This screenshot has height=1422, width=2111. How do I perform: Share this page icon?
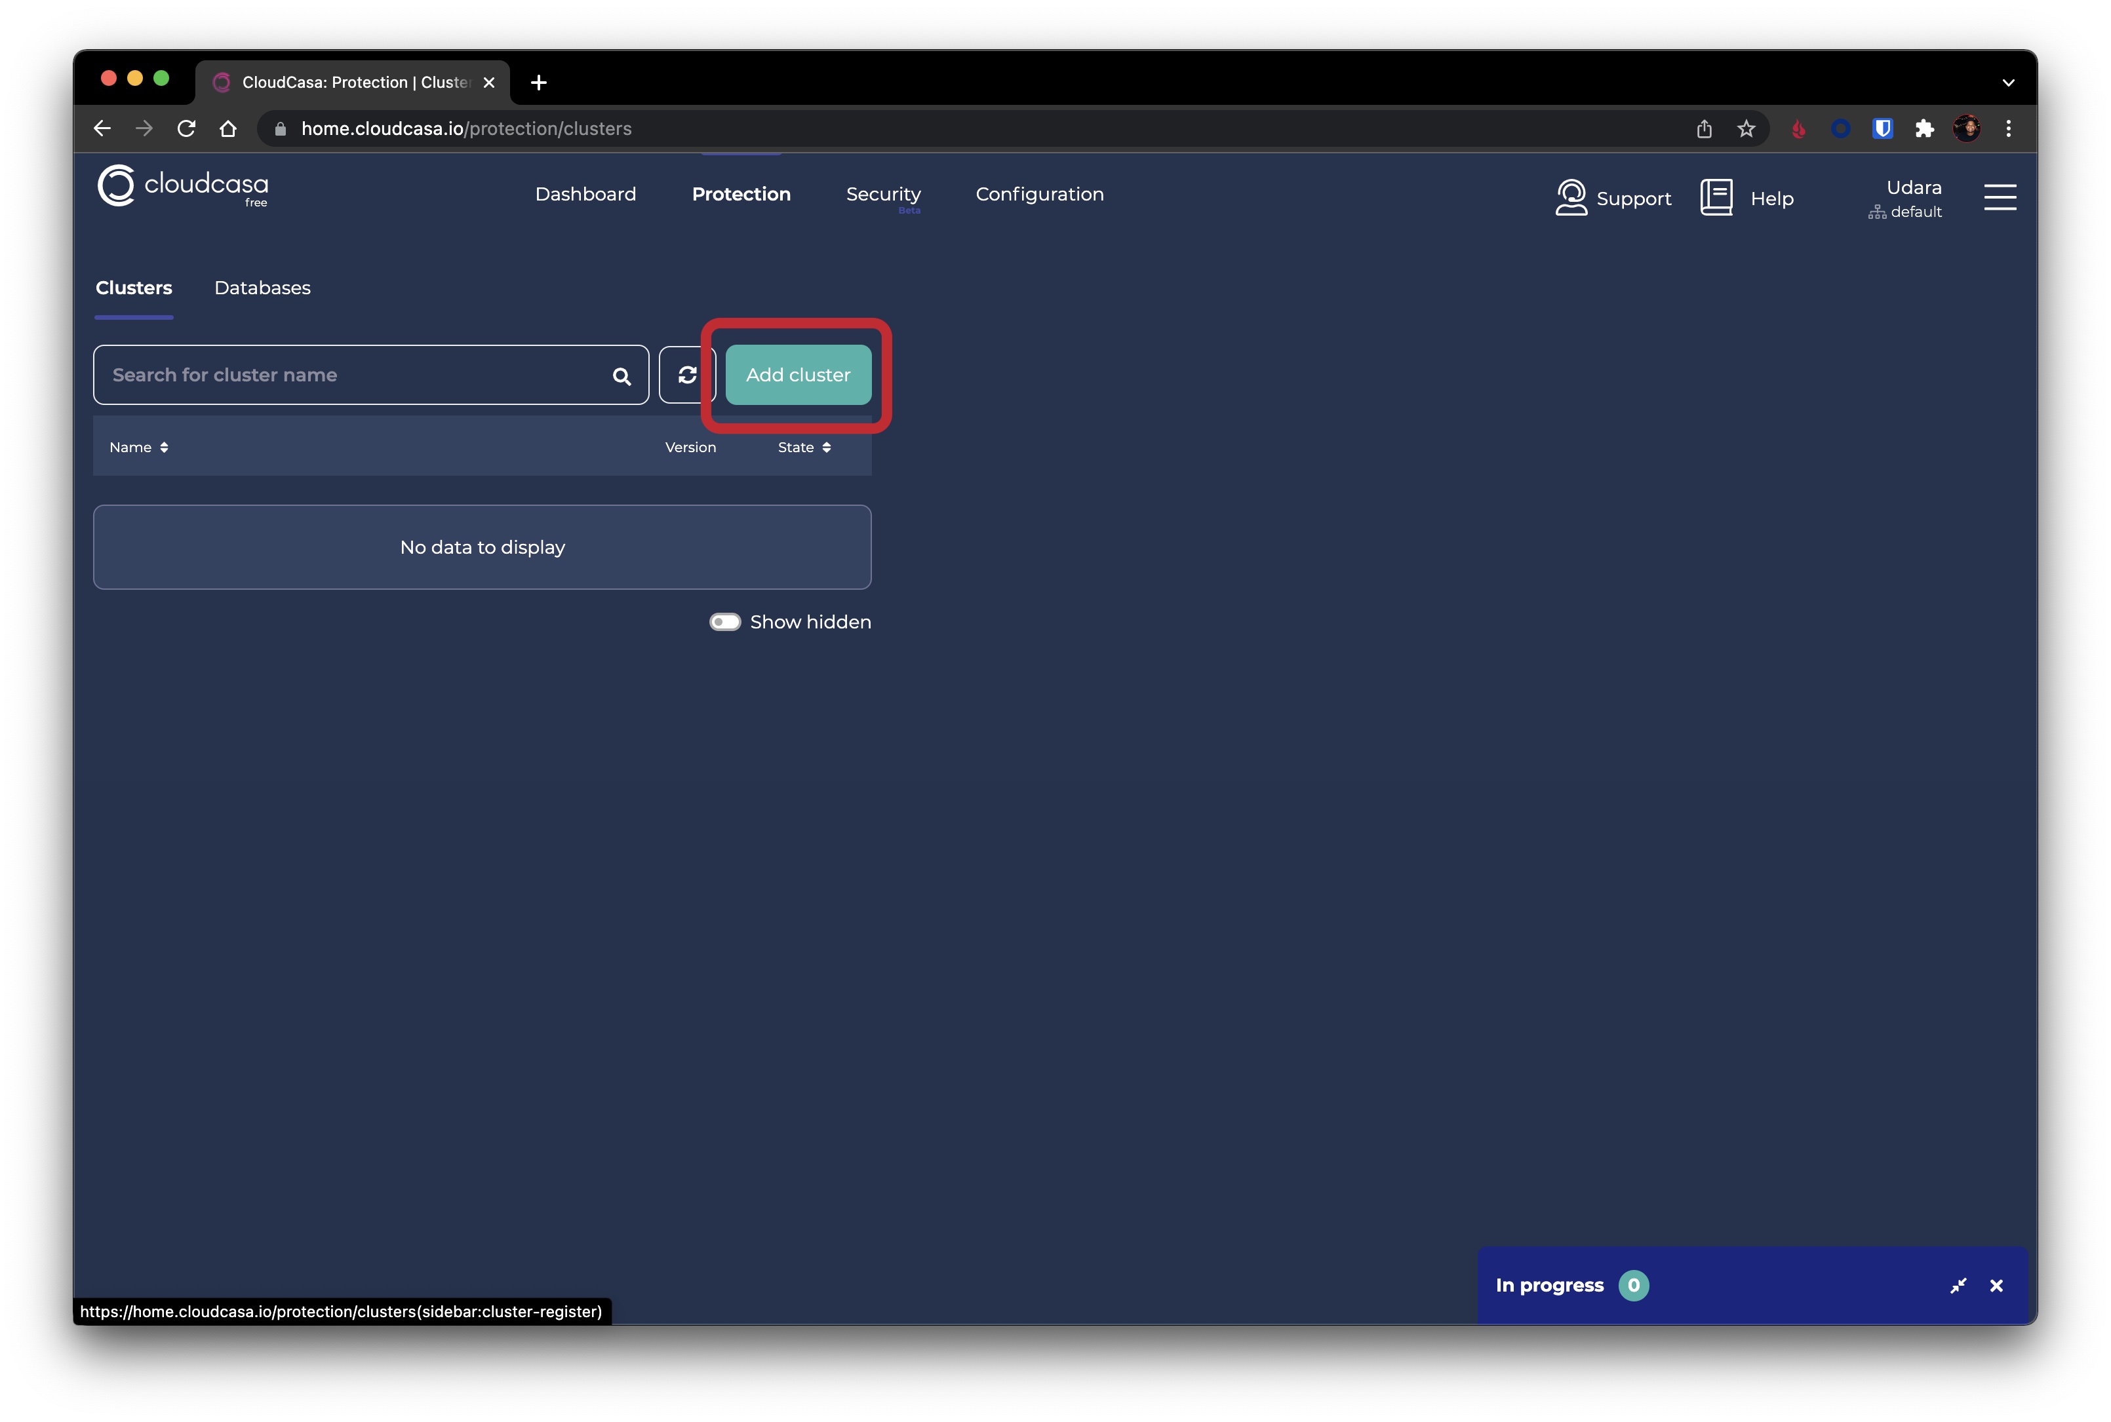tap(1704, 129)
